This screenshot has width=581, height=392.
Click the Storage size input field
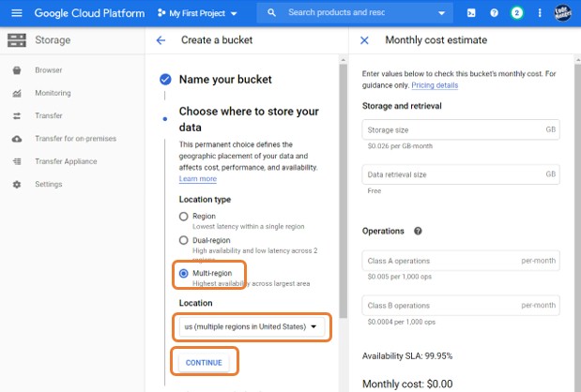[x=461, y=129]
